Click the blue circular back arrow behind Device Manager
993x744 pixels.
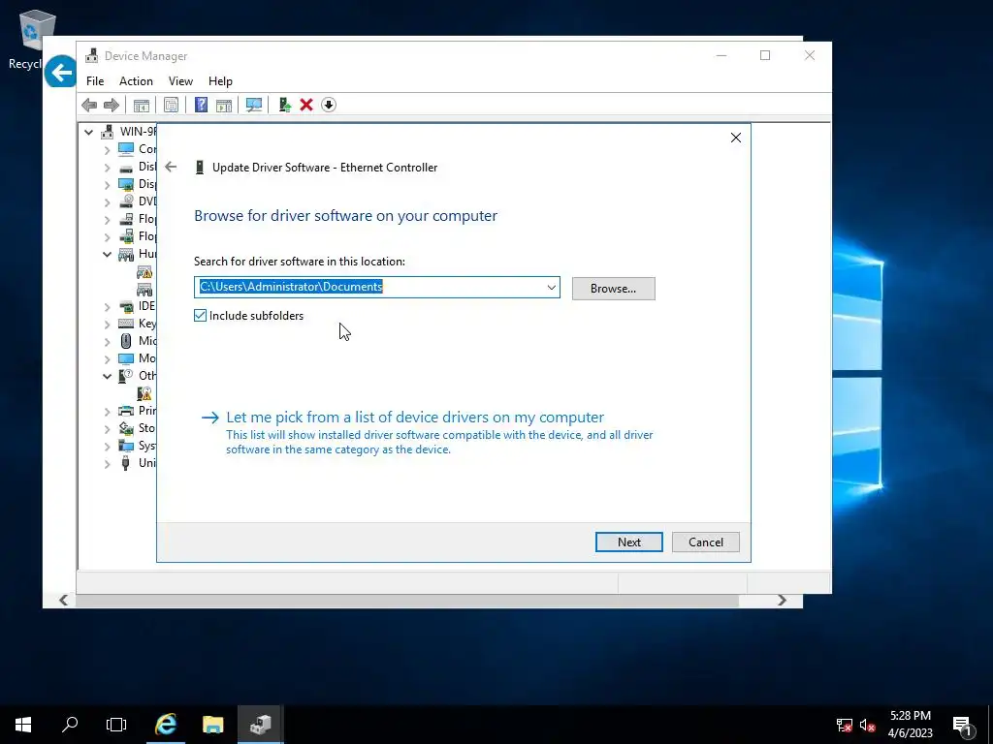[x=60, y=72]
